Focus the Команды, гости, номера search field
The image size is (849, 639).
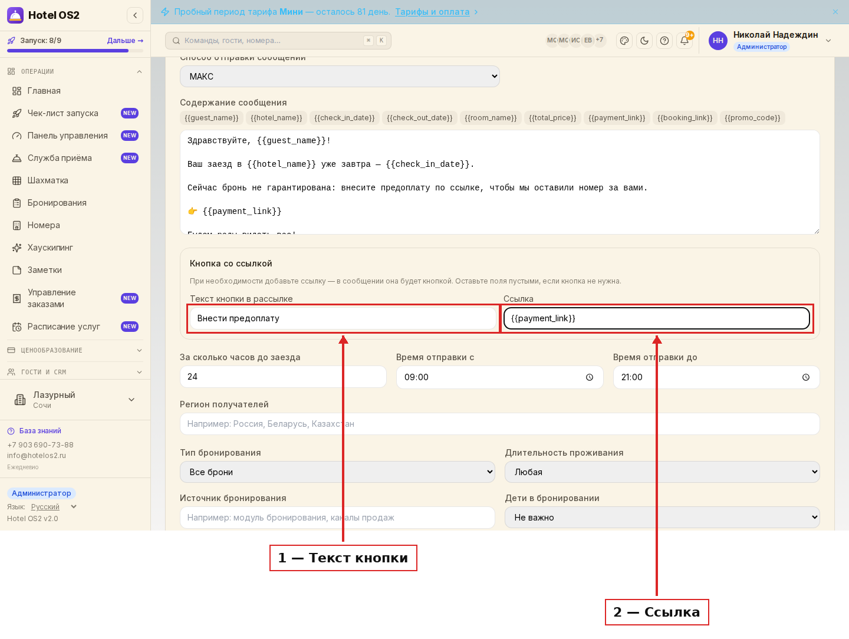pos(278,41)
